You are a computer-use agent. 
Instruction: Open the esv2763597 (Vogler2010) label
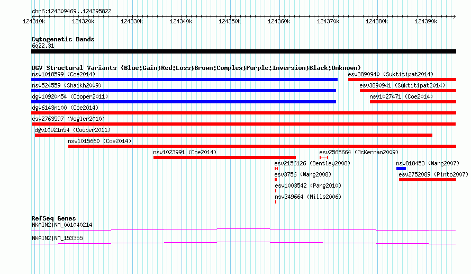pos(68,119)
